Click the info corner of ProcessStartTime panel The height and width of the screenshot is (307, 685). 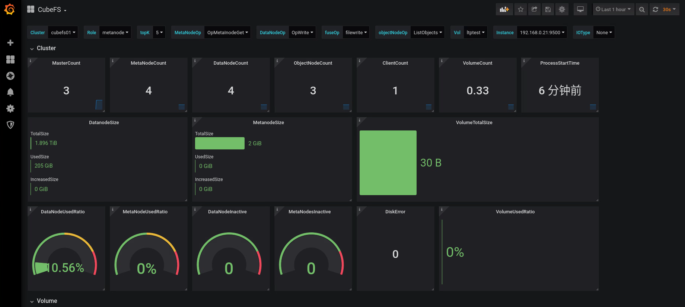tap(524, 60)
